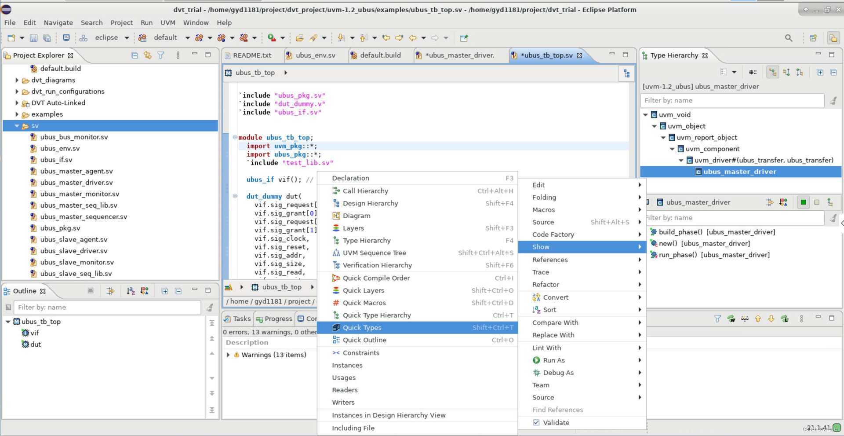Click the run green play toolbar icon
The image size is (844, 436).
pyautogui.click(x=272, y=38)
